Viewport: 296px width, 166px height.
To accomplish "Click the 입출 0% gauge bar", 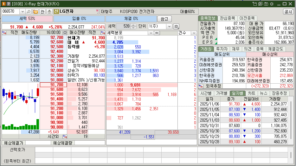I will [79, 19].
